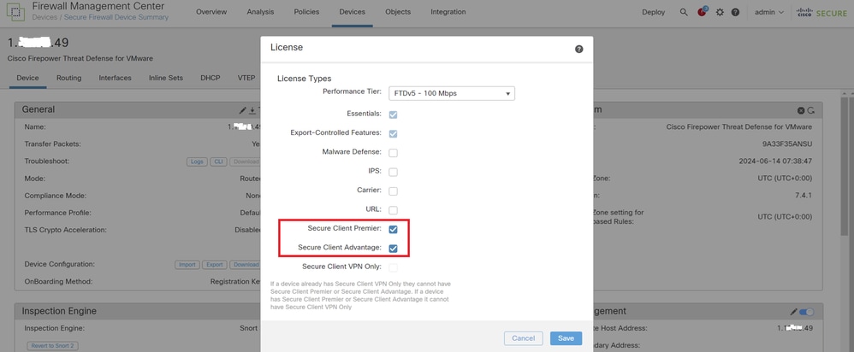Screen dimensions: 854x352
Task: Open the Policies menu
Action: [x=306, y=12]
